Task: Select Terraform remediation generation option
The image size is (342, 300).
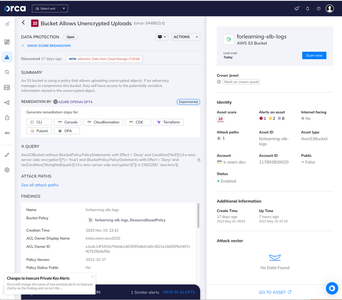Action: [168, 122]
